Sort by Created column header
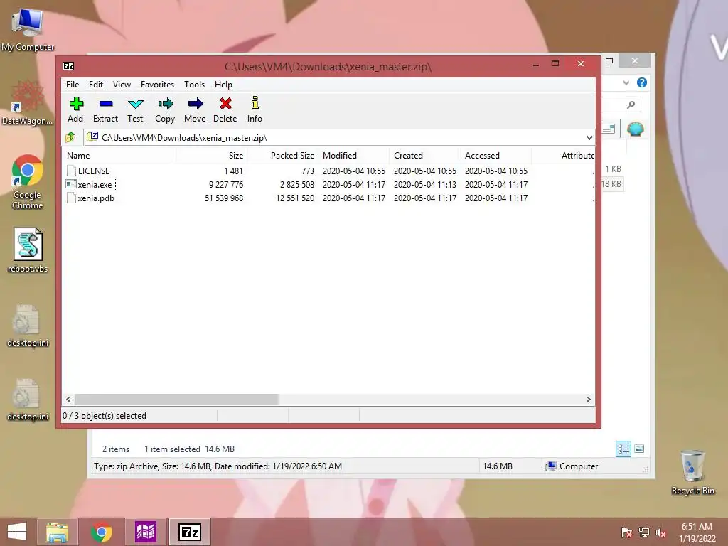The width and height of the screenshot is (728, 546). pos(425,156)
